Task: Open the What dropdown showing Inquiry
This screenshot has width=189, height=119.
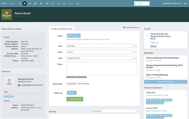Action: tap(102, 52)
